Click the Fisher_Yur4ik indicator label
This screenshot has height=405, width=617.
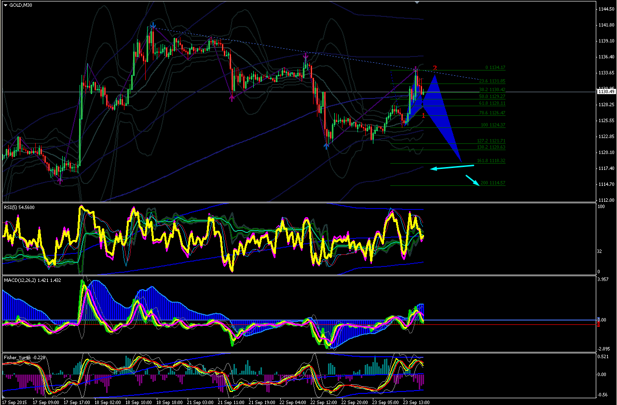26,357
